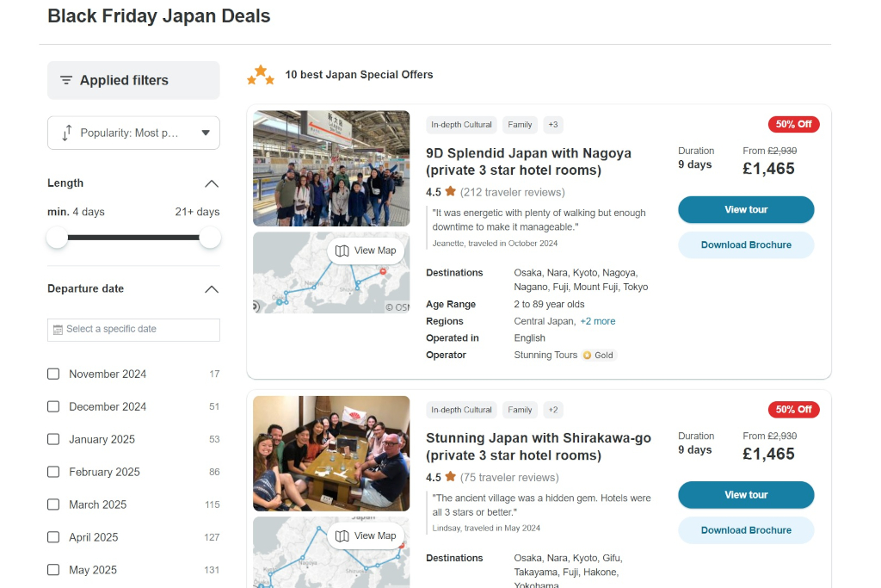This screenshot has height=588, width=881.
Task: Check the November 2024 departure checkbox
Action: [53, 374]
